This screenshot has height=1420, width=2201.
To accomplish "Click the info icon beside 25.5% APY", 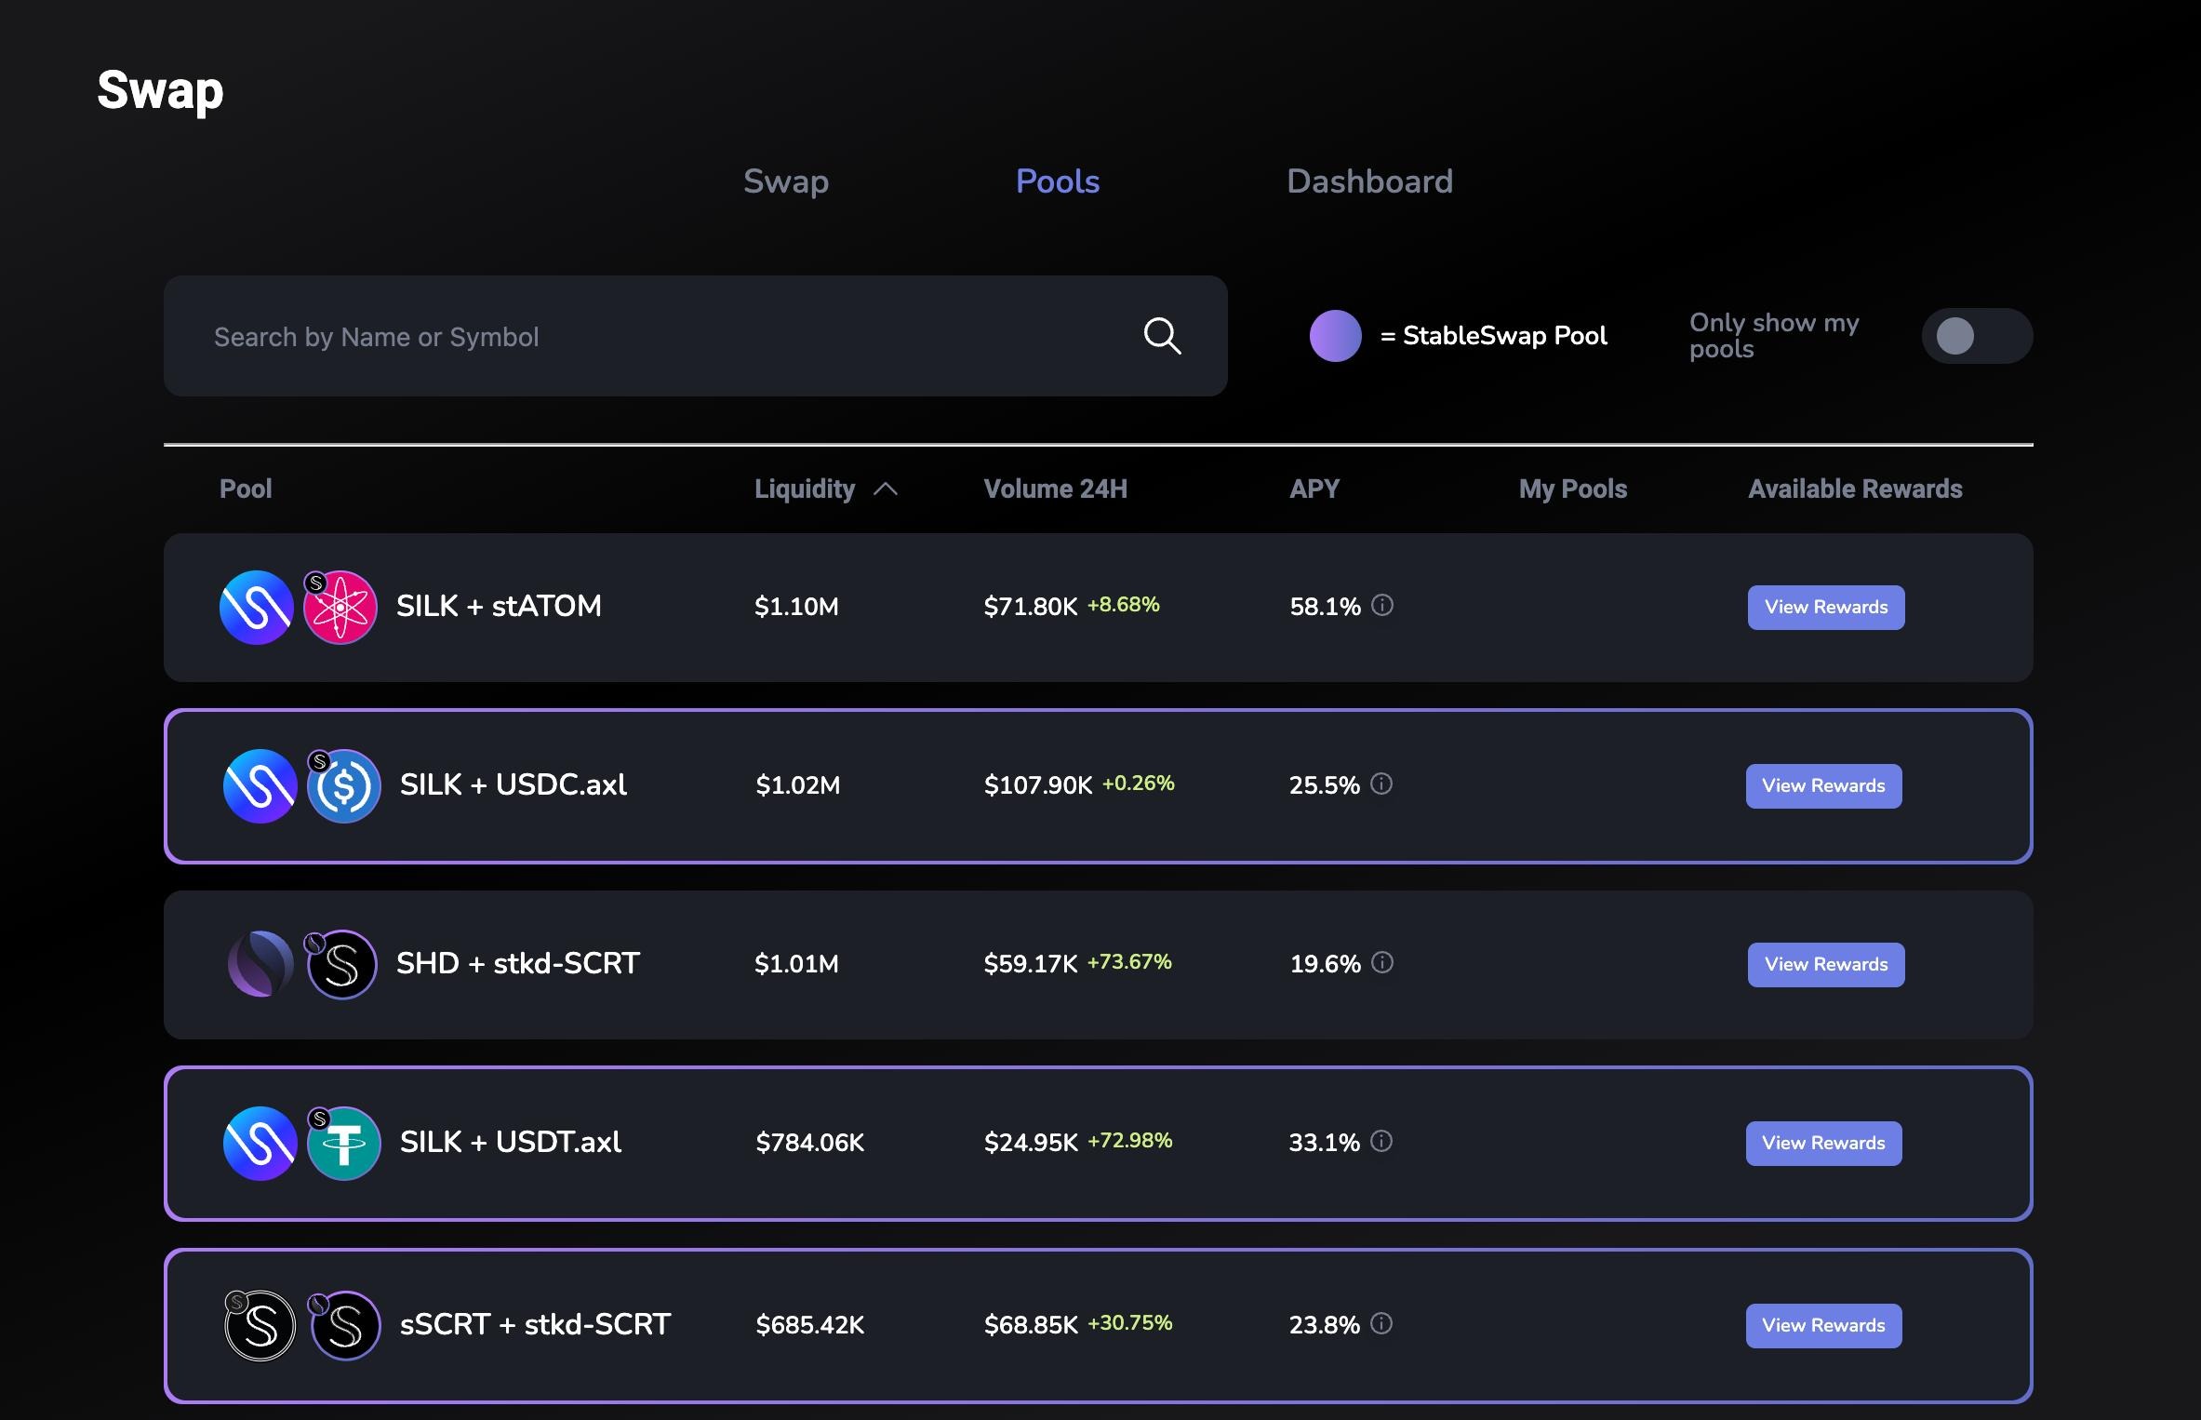I will click(x=1381, y=784).
